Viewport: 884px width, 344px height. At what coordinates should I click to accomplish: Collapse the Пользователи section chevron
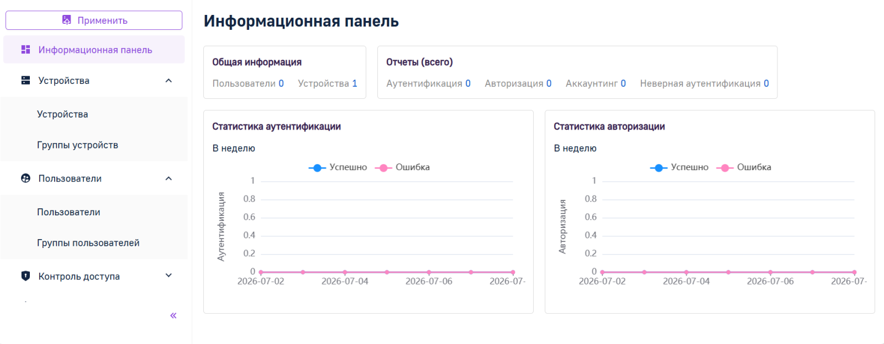169,178
